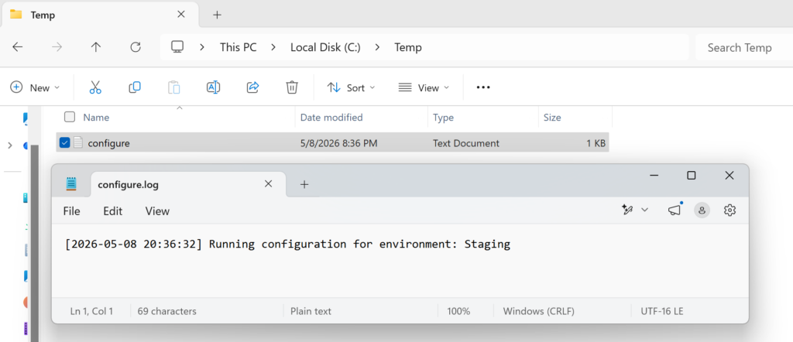The height and width of the screenshot is (342, 793).
Task: Open the Notepad View menu
Action: tap(157, 211)
